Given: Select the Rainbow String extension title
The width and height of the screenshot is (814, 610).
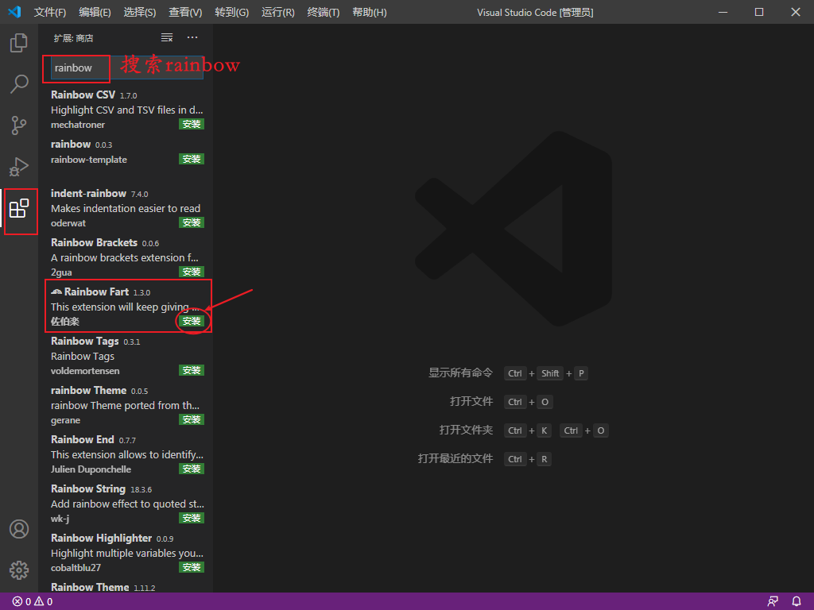Looking at the screenshot, I should (88, 489).
